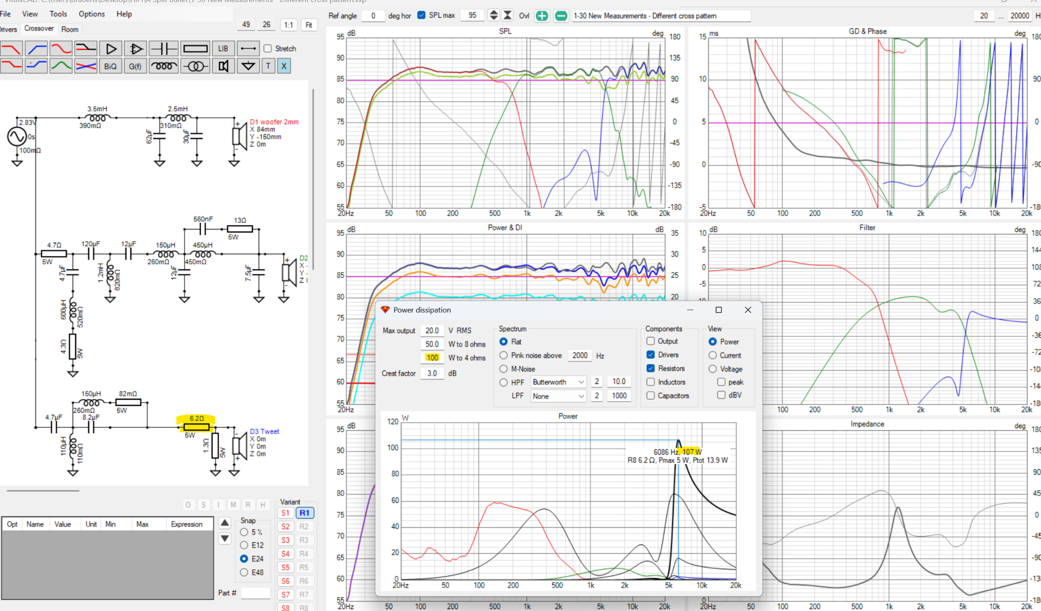Uncheck the Resistors components checkbox

651,368
